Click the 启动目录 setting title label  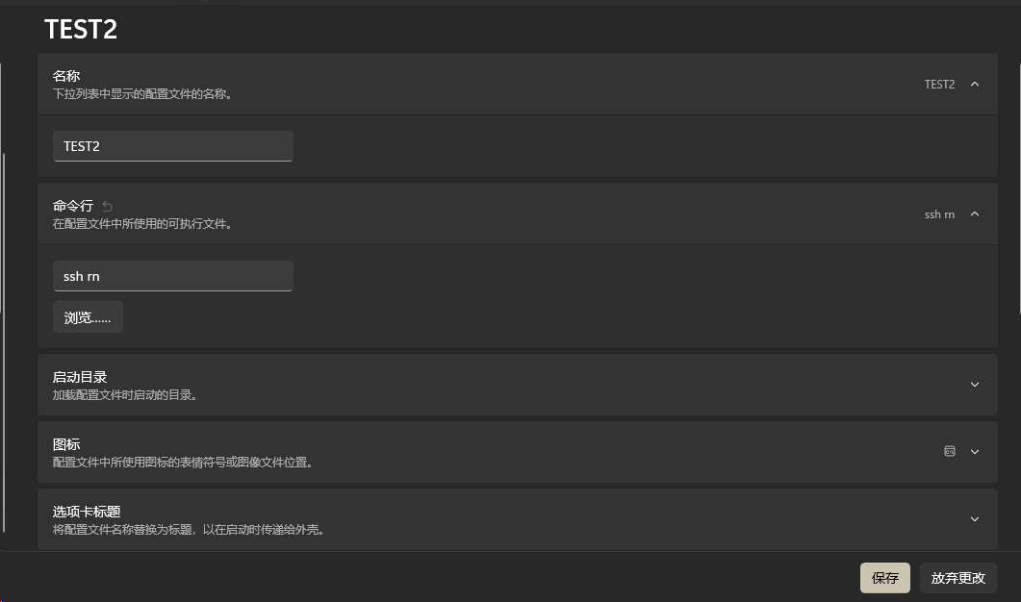pyautogui.click(x=80, y=377)
